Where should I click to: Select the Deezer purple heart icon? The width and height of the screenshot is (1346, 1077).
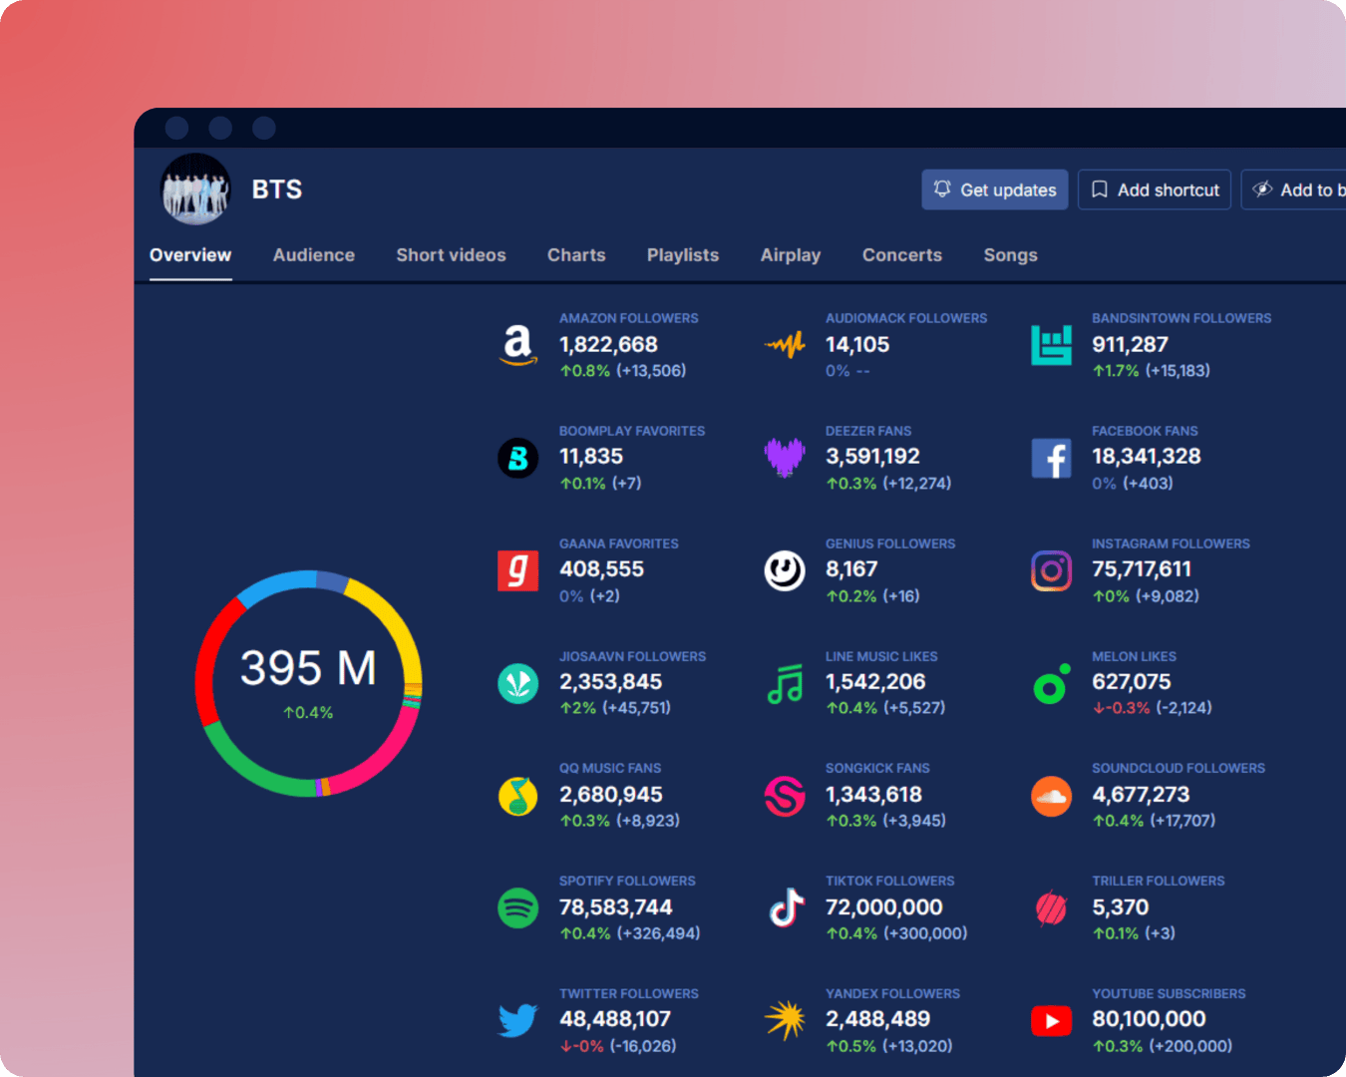(x=785, y=459)
